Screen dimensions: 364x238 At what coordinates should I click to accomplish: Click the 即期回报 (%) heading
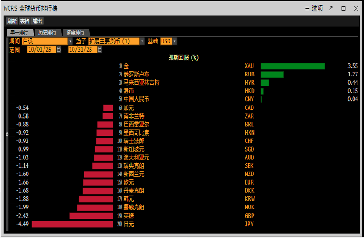[x=183, y=58]
